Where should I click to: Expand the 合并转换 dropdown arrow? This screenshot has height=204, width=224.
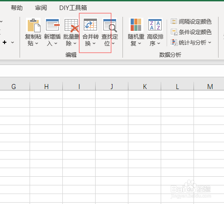pos(94,44)
